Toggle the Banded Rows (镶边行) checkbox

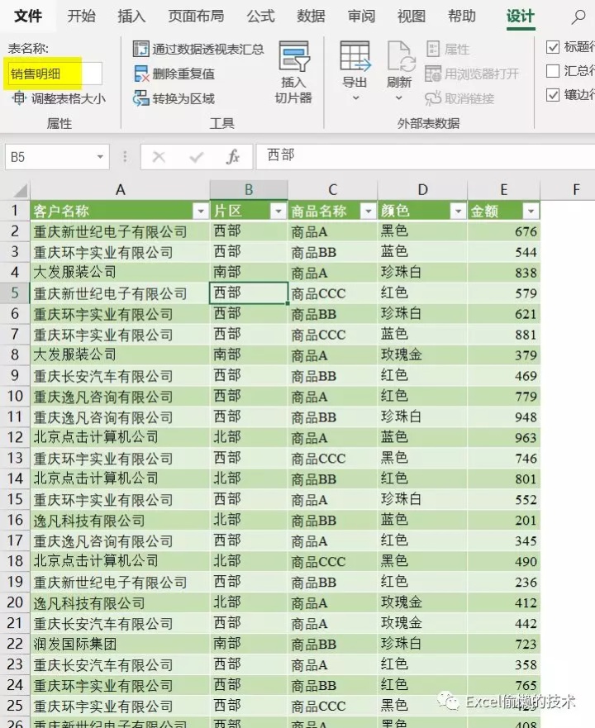tap(553, 95)
